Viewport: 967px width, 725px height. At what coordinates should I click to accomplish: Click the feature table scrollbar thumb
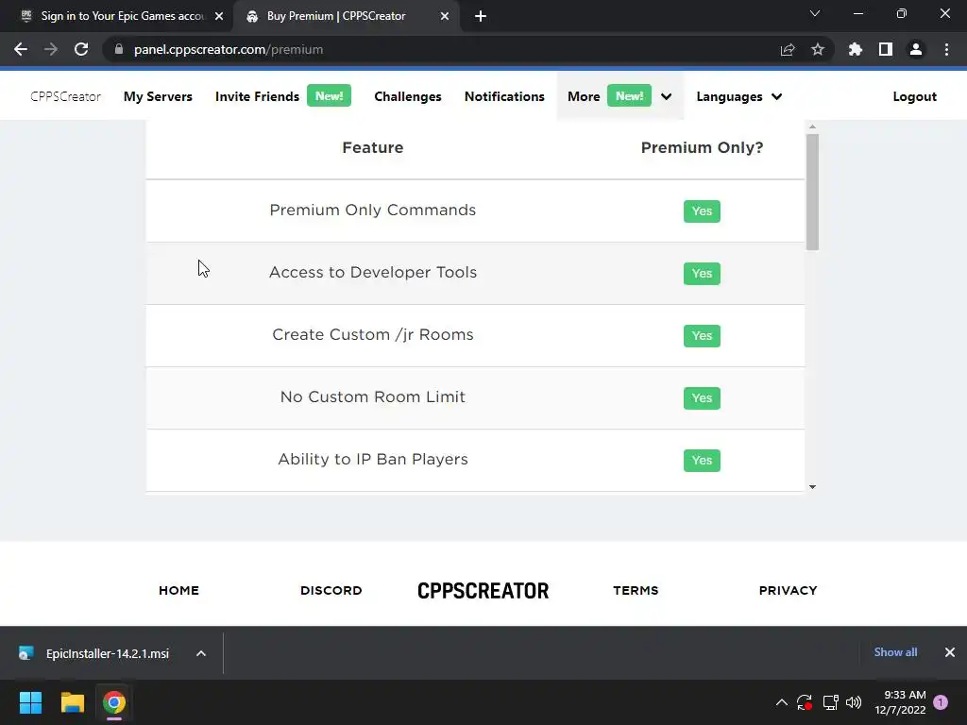coord(812,192)
